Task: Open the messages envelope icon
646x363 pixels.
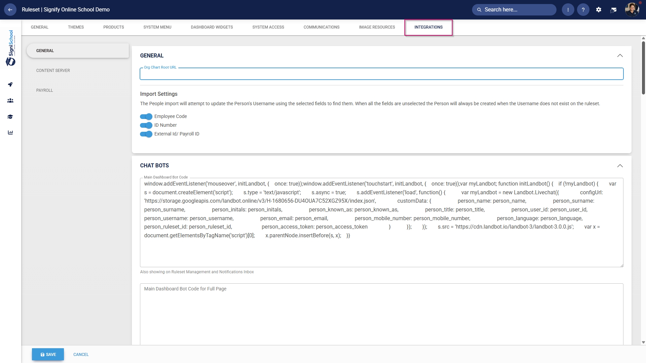Action: [x=613, y=10]
